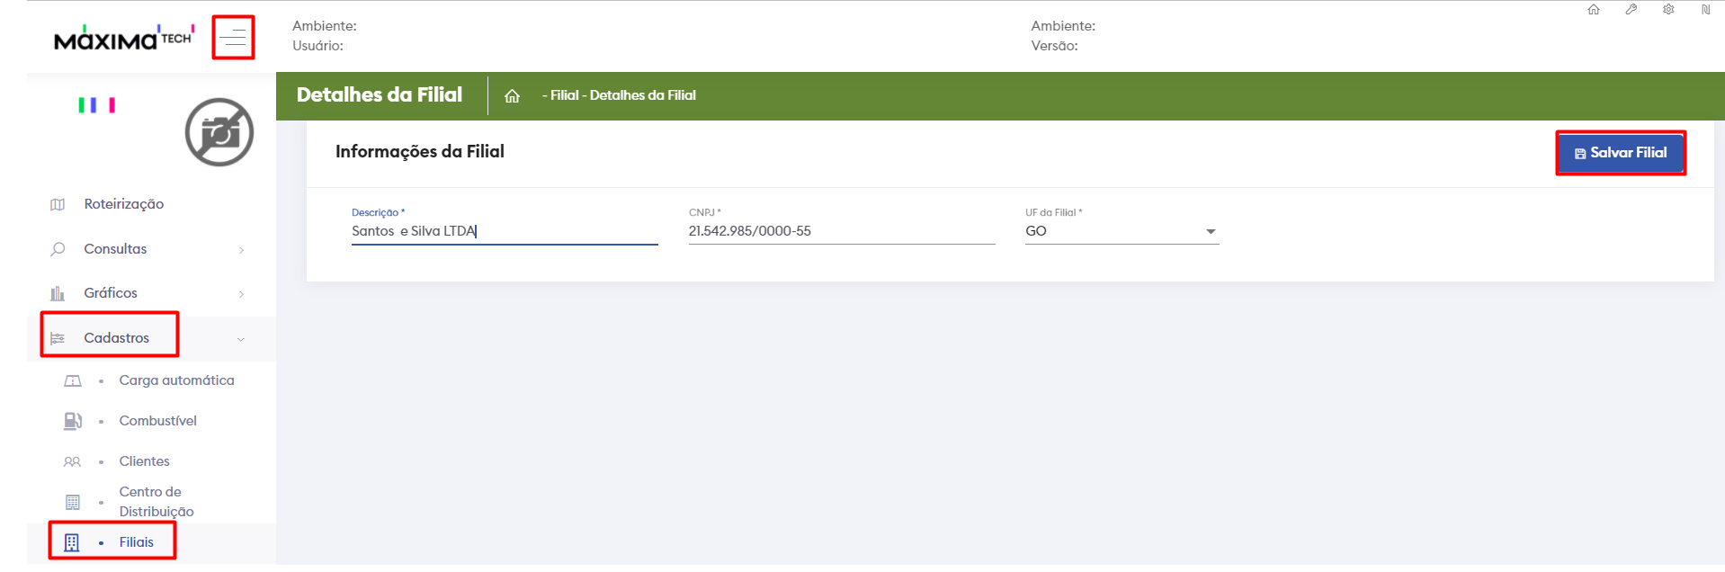
Task: Click the Roteirização map icon
Action: tap(58, 204)
